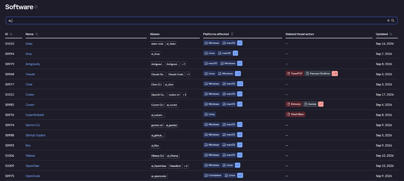
Task: Click the TeamPCP threat actor tag
Action: coord(295,73)
